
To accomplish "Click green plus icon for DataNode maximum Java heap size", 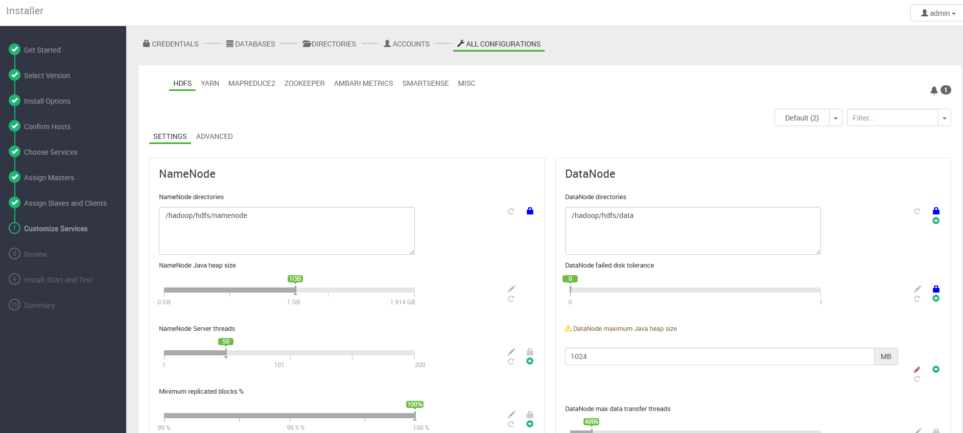I will [936, 369].
